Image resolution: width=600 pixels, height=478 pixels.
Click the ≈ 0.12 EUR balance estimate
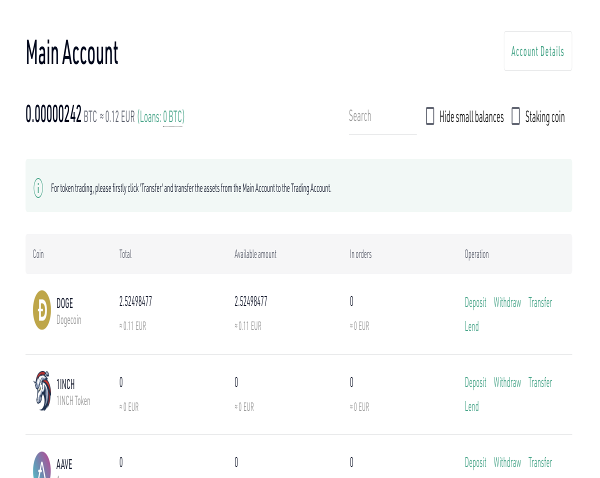click(x=117, y=117)
